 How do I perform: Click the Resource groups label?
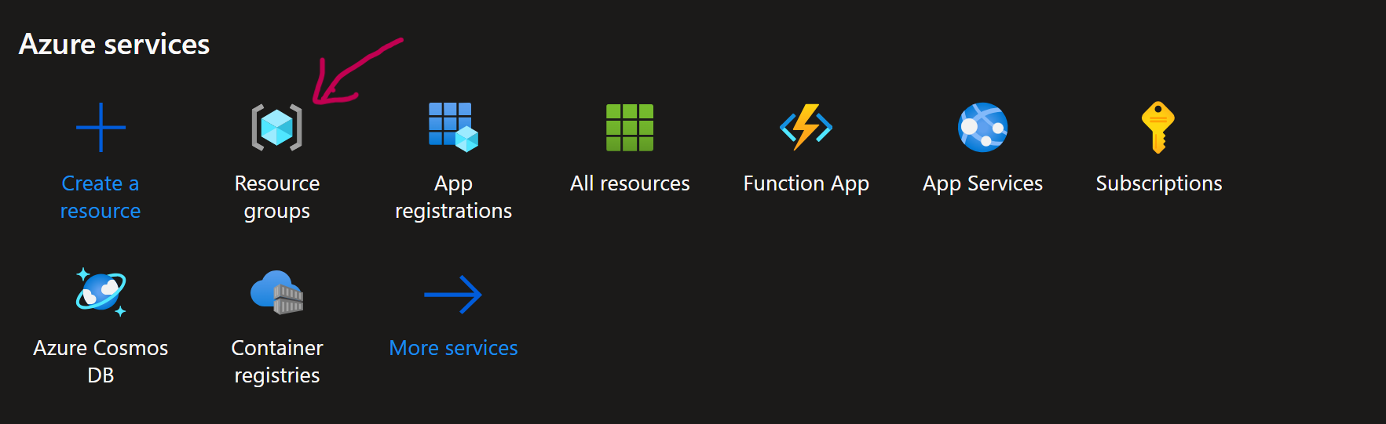pos(276,197)
